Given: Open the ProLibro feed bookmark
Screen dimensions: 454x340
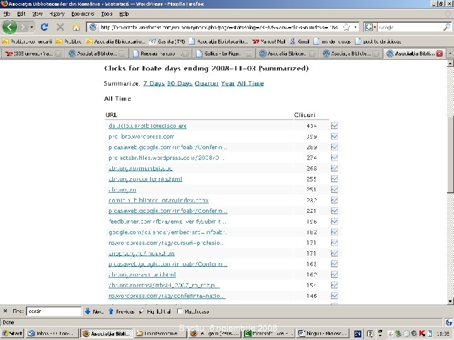Looking at the screenshot, I should point(68,42).
